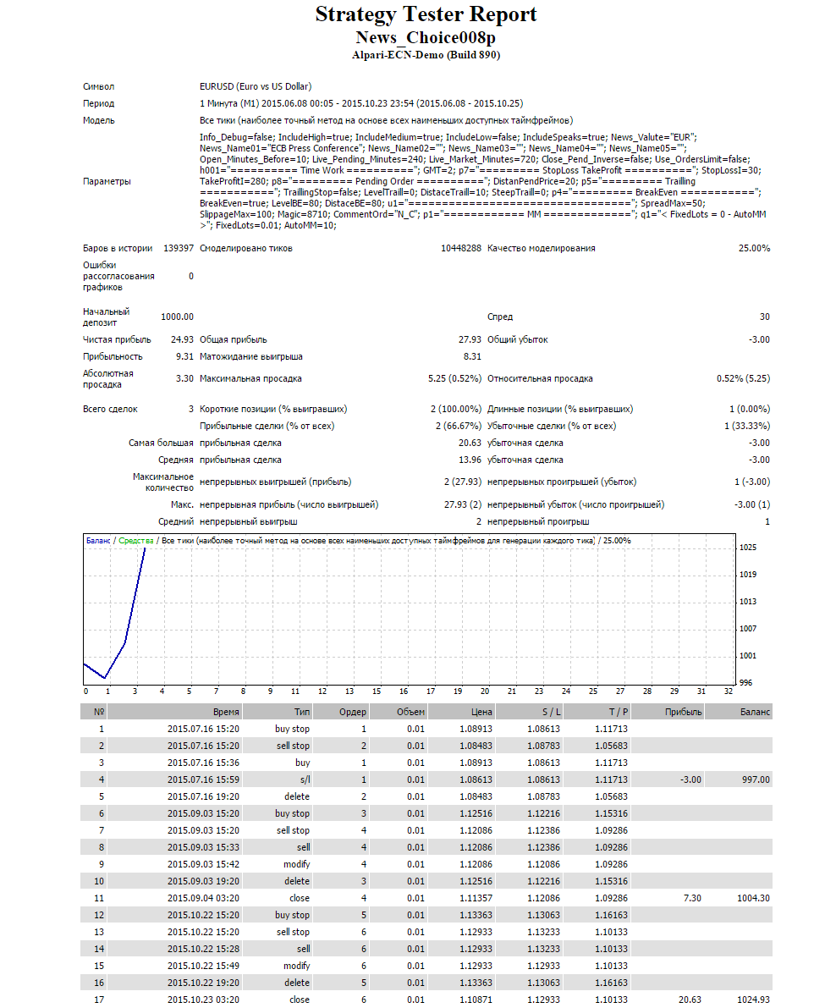Select short positions value 2 (100.00%)

coord(455,409)
